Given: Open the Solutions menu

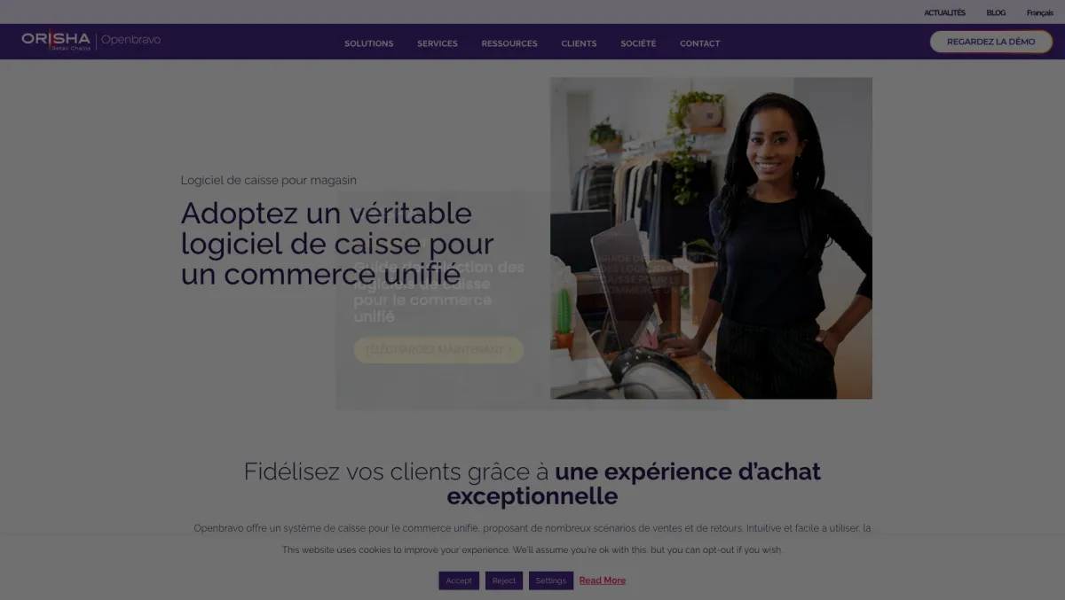Looking at the screenshot, I should coord(369,43).
